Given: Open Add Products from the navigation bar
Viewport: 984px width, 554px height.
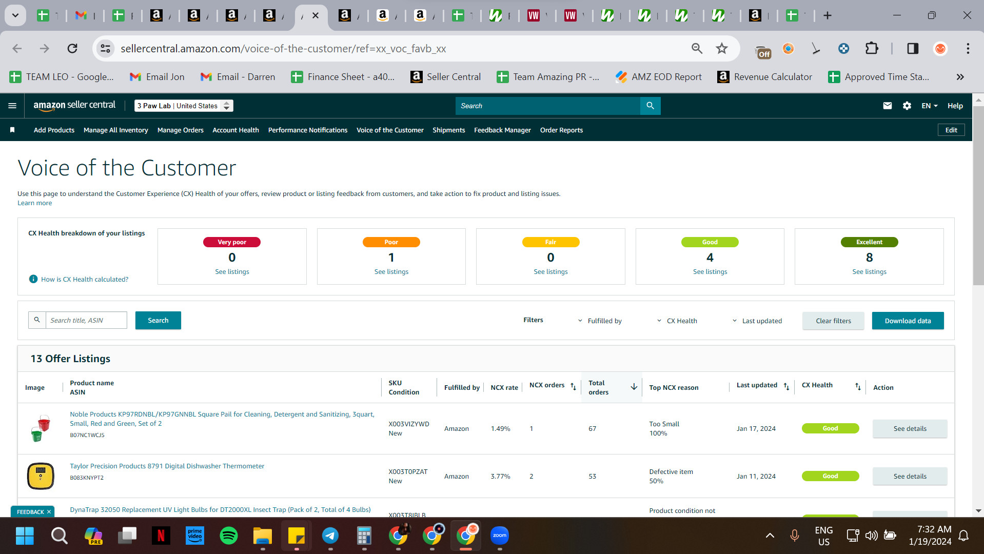Looking at the screenshot, I should (x=54, y=130).
